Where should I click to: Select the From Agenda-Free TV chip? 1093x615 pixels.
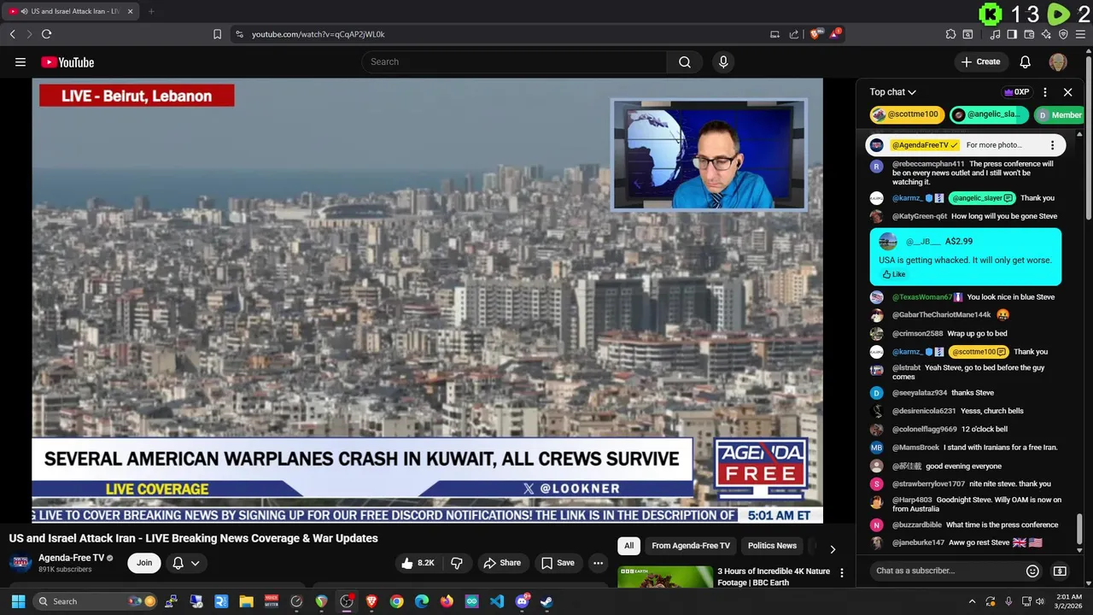click(x=691, y=546)
